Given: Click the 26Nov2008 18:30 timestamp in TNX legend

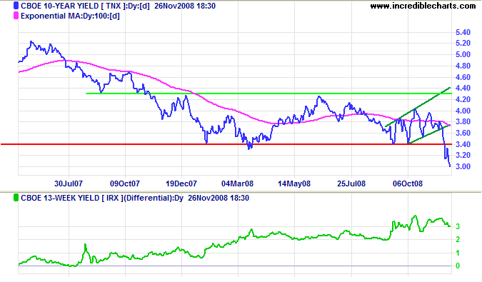Looking at the screenshot, I should pyautogui.click(x=185, y=6).
